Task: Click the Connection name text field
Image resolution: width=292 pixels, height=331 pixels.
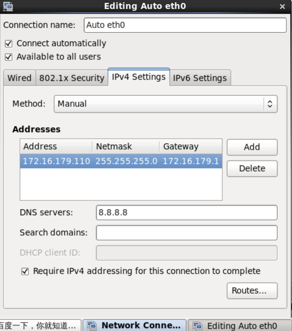Action: tap(185, 25)
